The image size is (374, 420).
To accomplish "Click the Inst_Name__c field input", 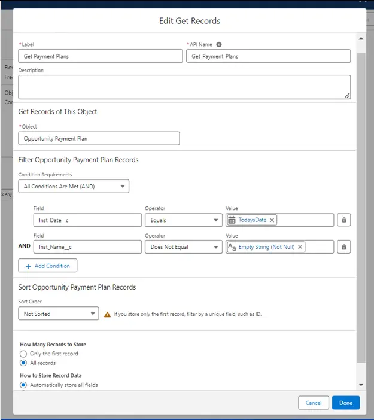I will tap(87, 246).
